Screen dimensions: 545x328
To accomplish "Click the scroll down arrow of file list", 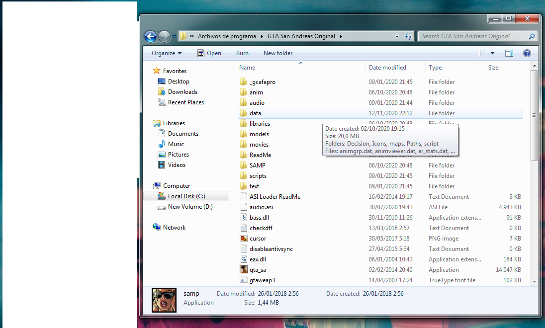I will click(x=534, y=281).
